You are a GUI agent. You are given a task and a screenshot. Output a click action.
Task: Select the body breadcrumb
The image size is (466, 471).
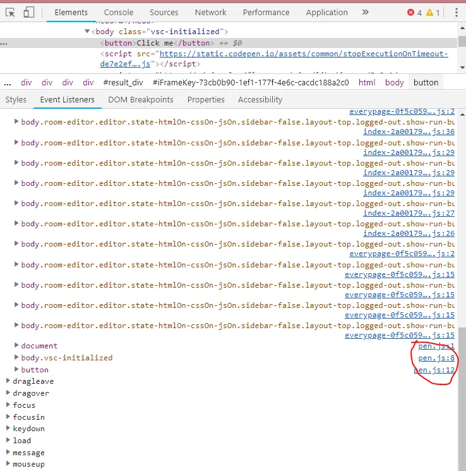click(x=394, y=83)
